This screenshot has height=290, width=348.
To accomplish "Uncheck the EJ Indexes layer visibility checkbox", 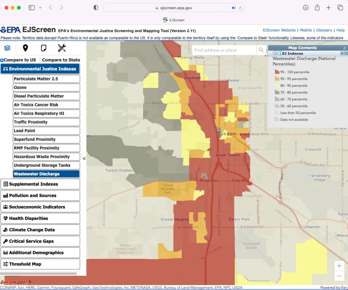I will (275, 53).
